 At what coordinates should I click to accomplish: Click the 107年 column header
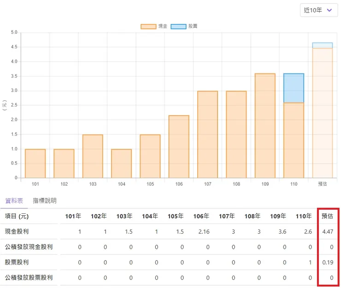[227, 216]
